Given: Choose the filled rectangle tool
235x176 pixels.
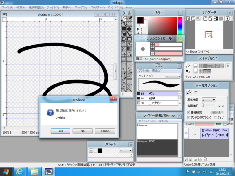Looking at the screenshot, I should 124,29.
